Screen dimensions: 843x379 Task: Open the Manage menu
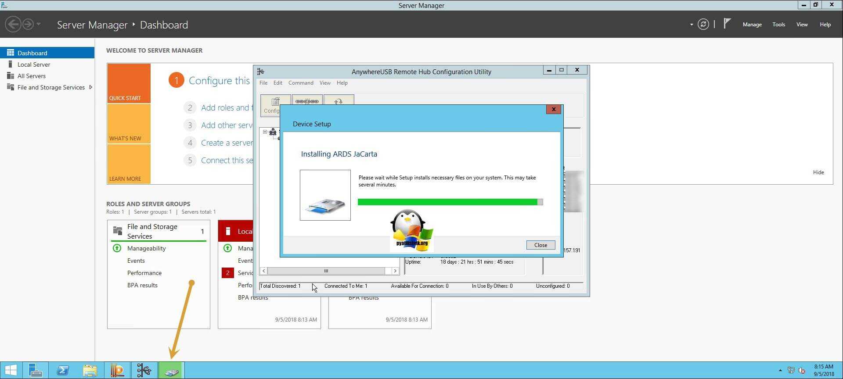point(752,25)
